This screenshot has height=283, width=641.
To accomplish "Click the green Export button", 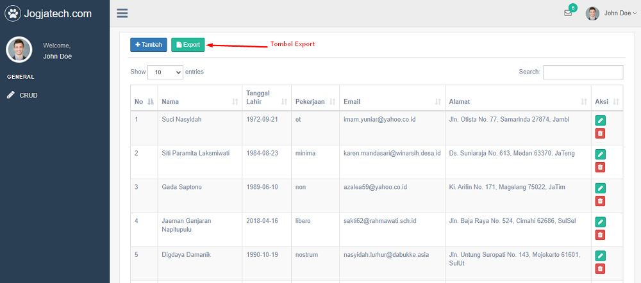I will click(x=188, y=45).
